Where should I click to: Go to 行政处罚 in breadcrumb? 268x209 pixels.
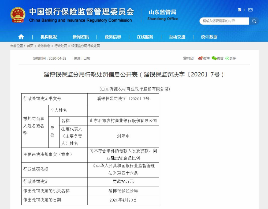point(61,46)
